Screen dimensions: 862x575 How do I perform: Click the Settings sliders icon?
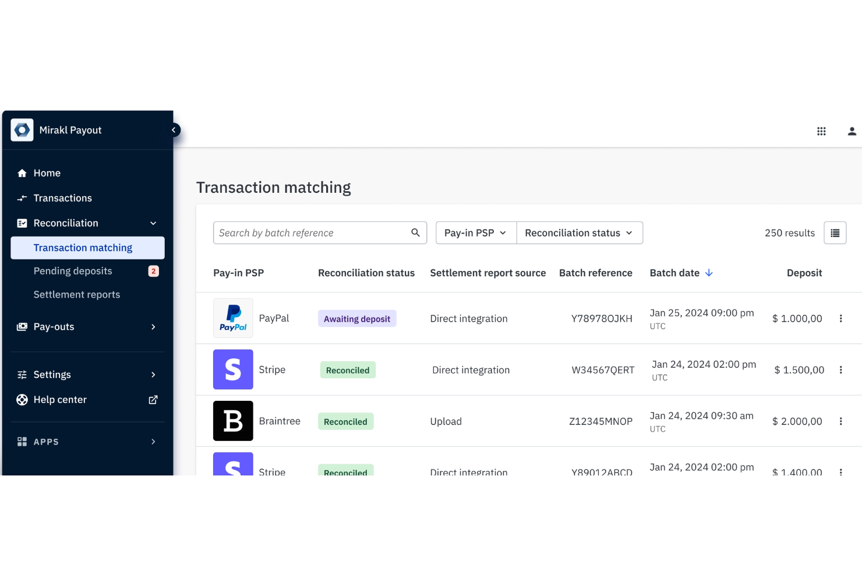click(22, 375)
